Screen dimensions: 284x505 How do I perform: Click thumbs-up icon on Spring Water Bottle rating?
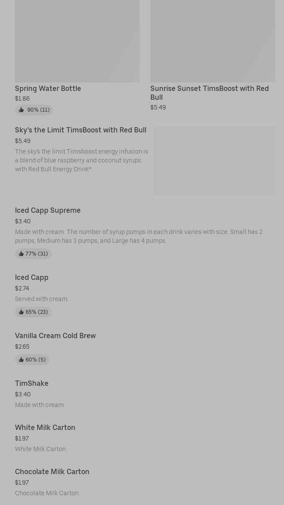click(21, 110)
